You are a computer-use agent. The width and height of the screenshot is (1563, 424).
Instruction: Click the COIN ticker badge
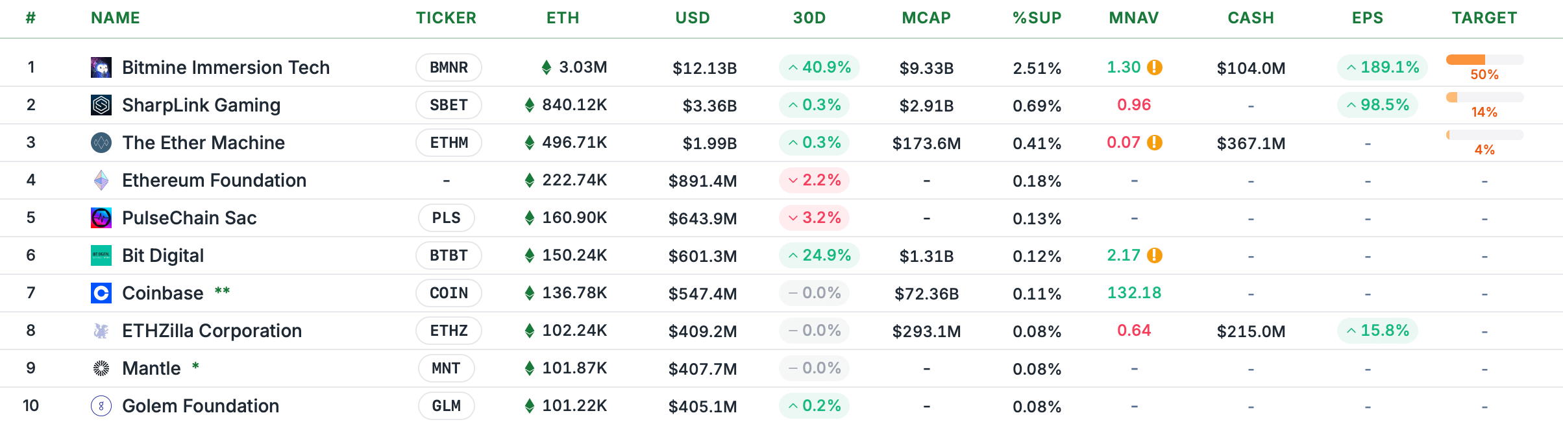coord(449,293)
